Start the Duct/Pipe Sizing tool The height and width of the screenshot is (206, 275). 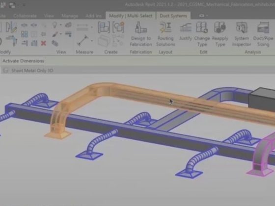(263, 34)
